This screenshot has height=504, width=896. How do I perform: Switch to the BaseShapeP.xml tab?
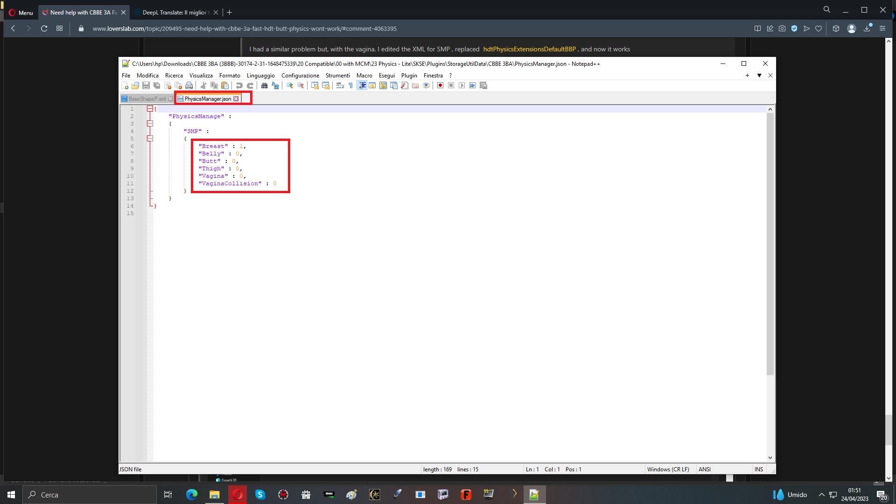coord(147,99)
